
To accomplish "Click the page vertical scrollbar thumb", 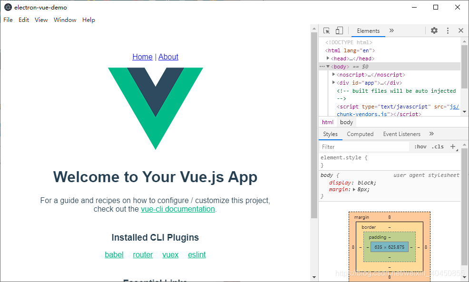I will [x=314, y=125].
